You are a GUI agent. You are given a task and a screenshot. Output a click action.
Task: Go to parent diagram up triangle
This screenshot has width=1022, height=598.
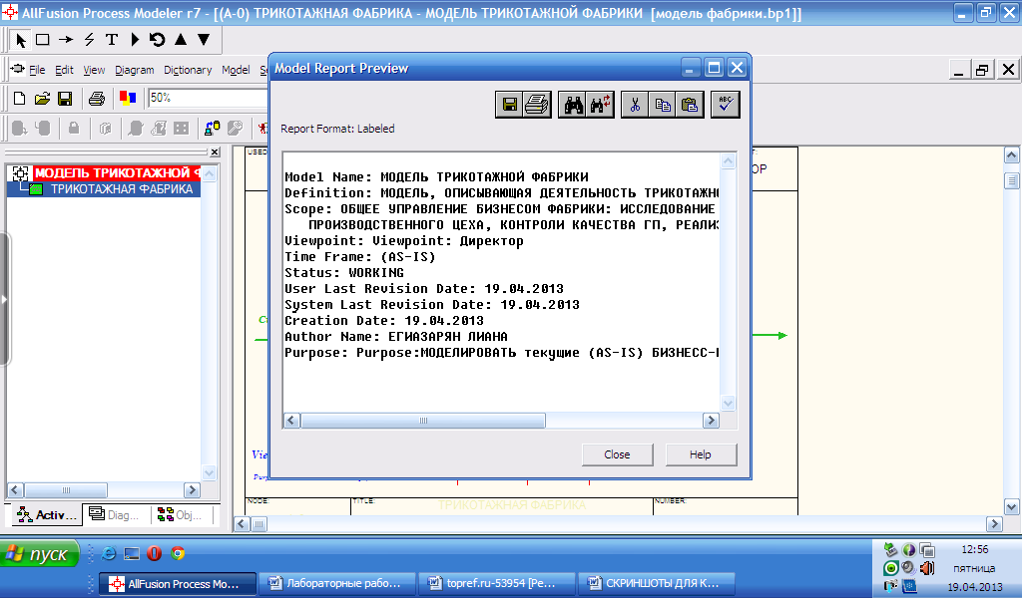(x=181, y=40)
